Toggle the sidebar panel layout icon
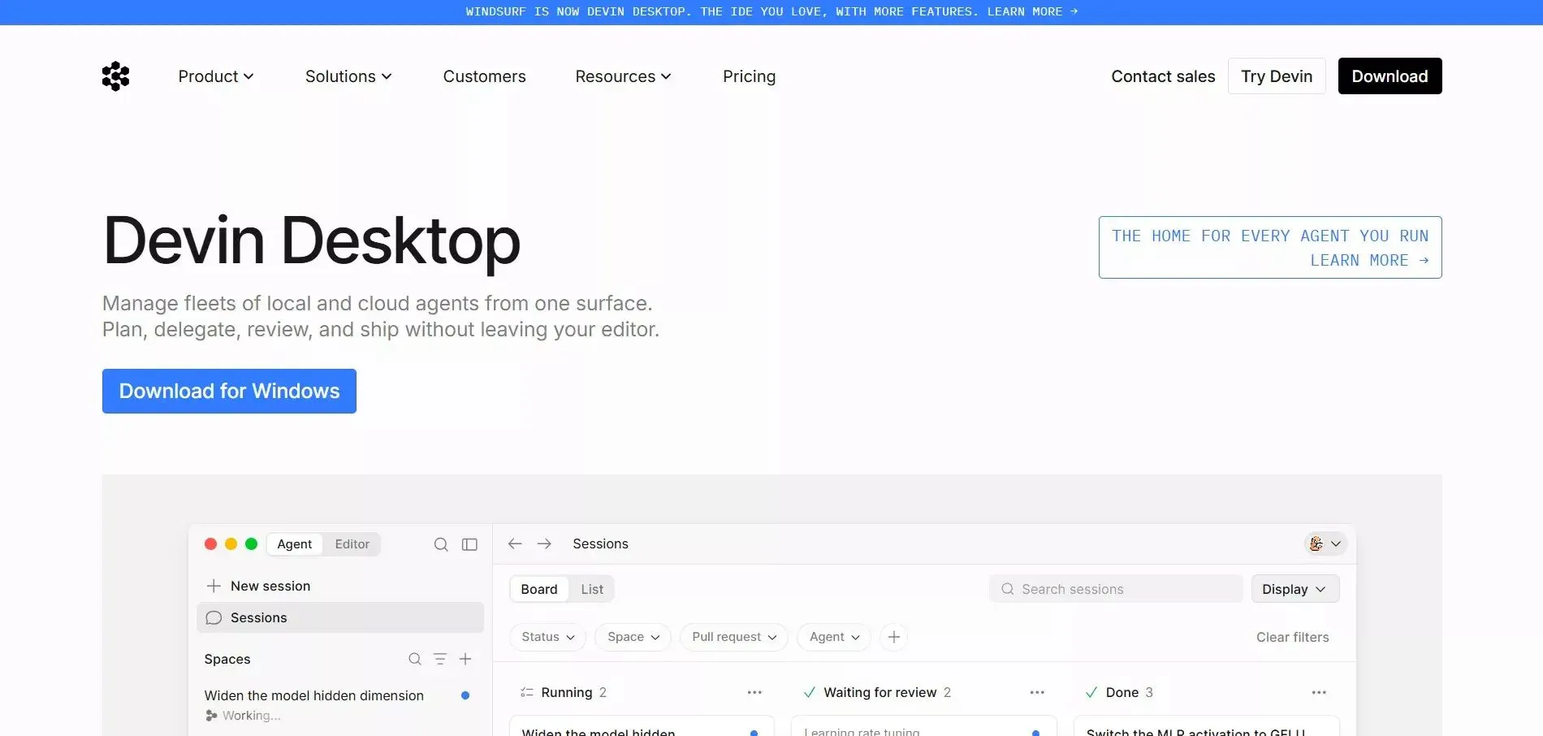Viewport: 1543px width, 736px height. 469,544
